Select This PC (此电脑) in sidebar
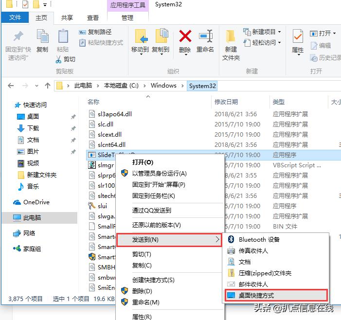This screenshot has height=320, width=341. click(x=39, y=217)
